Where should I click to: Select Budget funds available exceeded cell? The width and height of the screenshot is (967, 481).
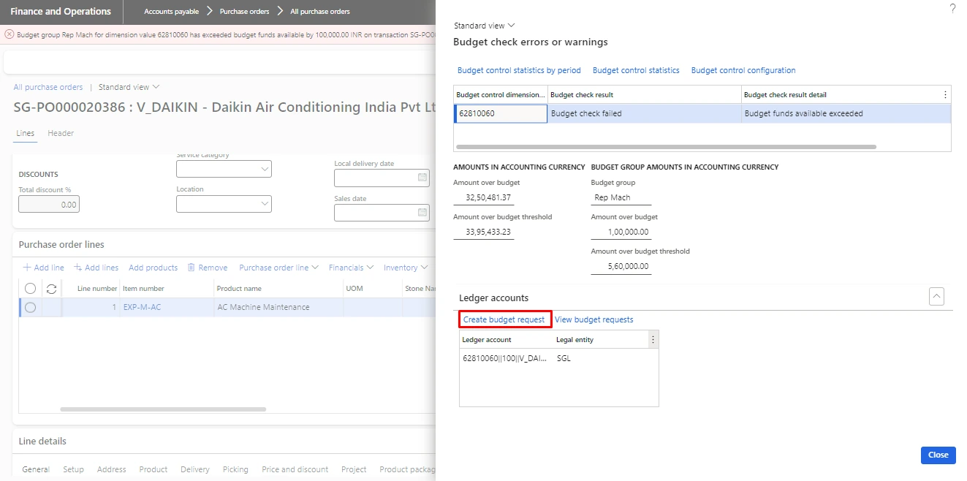click(x=846, y=113)
